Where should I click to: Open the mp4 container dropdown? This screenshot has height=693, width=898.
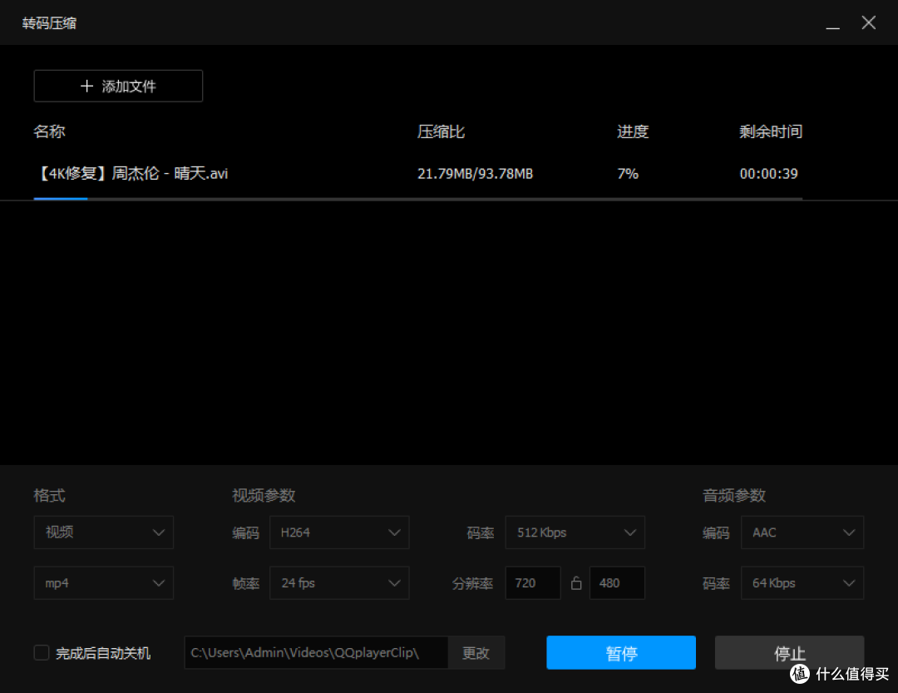pyautogui.click(x=104, y=583)
